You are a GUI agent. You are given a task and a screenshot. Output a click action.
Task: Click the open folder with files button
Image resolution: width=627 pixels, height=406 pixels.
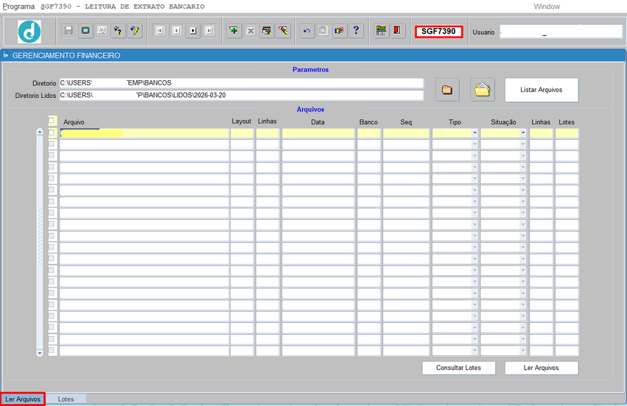point(483,90)
